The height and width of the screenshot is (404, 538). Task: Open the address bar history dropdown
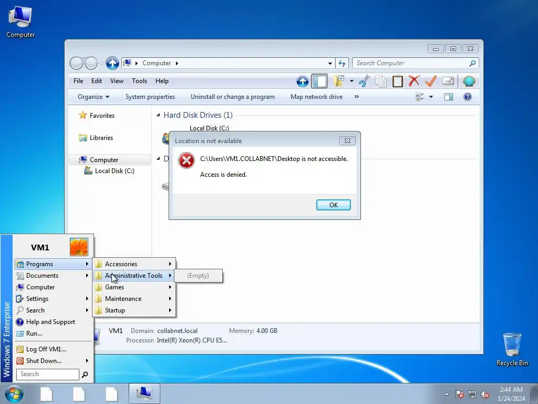pos(330,63)
